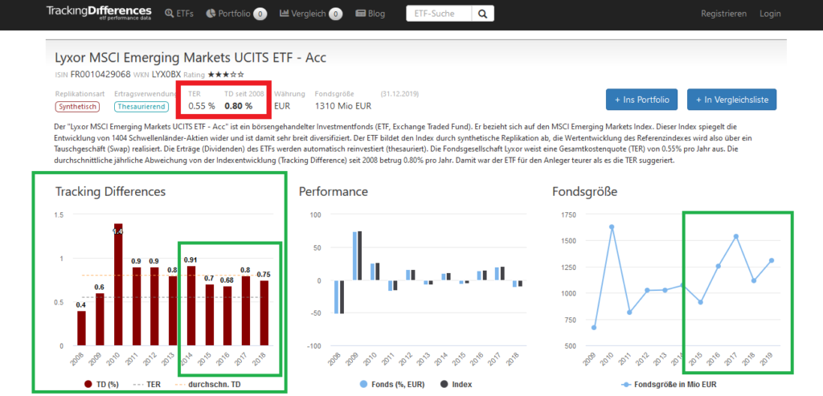Click the ISIN FR0010429068 text
Screen dimensions: 823x396
tap(93, 75)
